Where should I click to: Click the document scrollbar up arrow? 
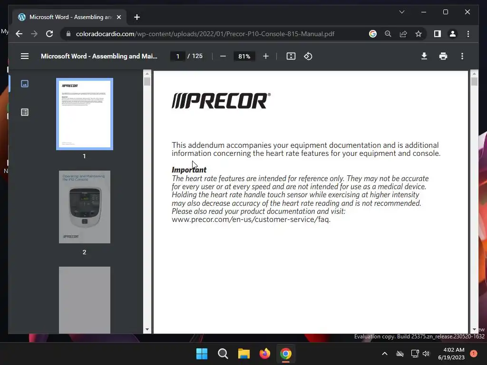point(474,74)
